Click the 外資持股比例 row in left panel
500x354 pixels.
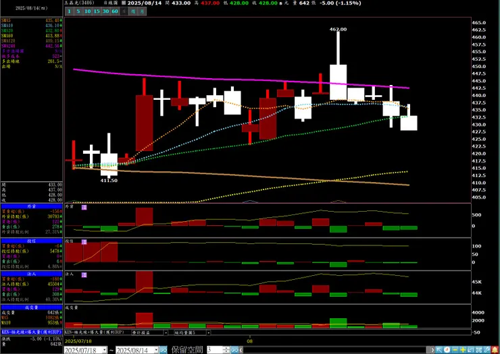pyautogui.click(x=32, y=232)
